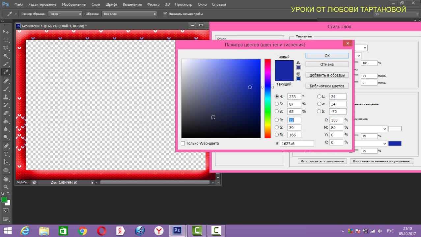421x237 pixels.
Task: Select the HSB brightness B radio button
Action: (277, 111)
